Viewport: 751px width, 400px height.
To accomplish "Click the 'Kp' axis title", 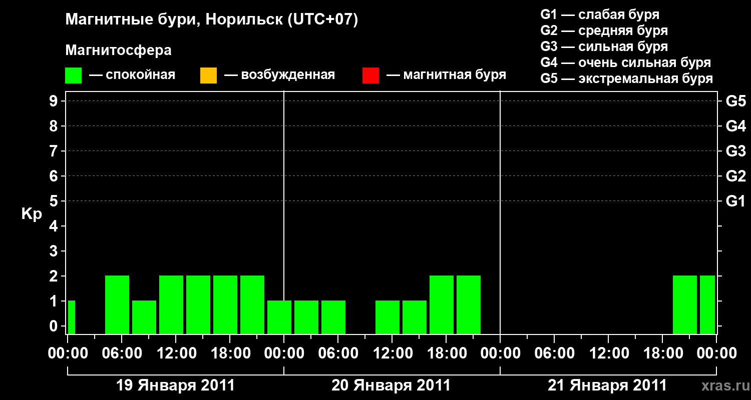I will (x=32, y=214).
